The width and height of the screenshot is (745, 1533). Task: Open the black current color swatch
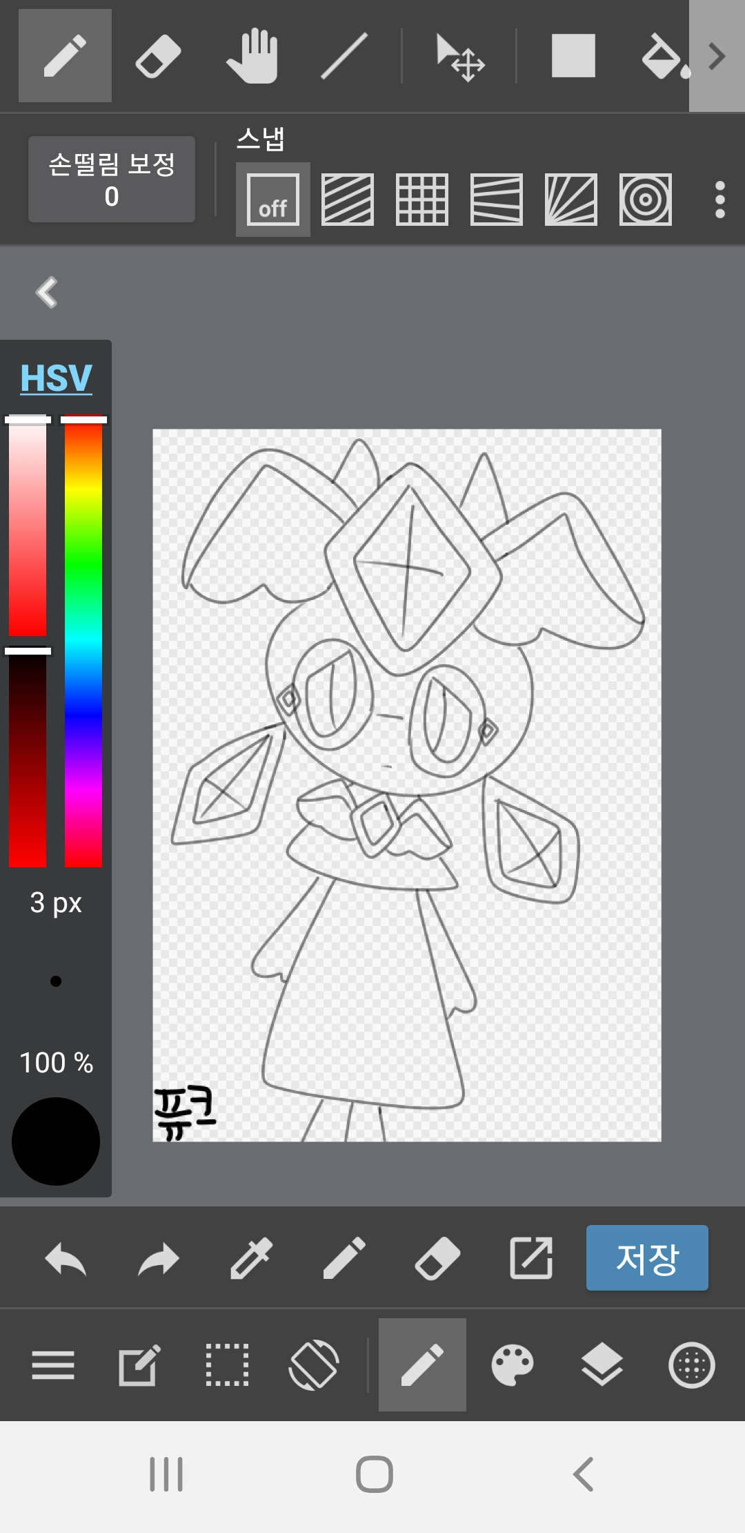[x=56, y=1141]
